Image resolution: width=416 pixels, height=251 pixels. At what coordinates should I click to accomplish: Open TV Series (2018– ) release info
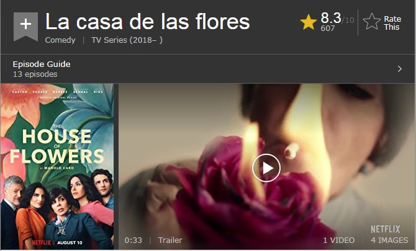point(127,40)
